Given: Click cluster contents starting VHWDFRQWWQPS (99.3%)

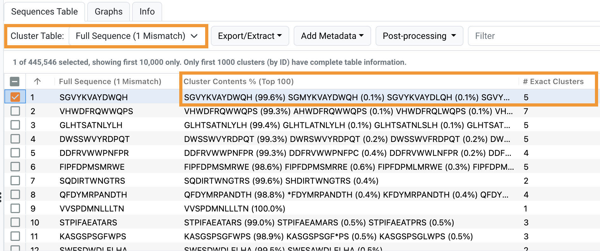Looking at the screenshot, I should [348, 111].
